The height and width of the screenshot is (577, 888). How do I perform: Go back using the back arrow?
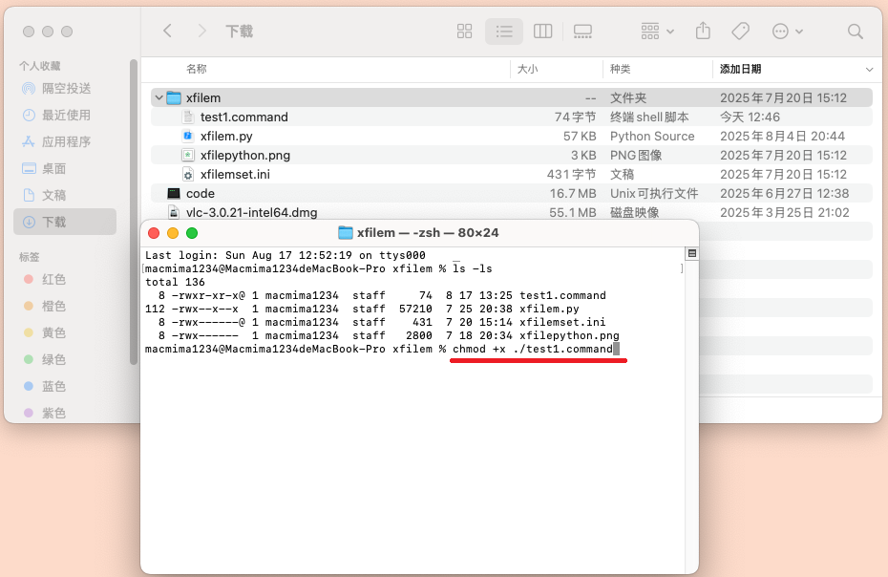pos(168,32)
